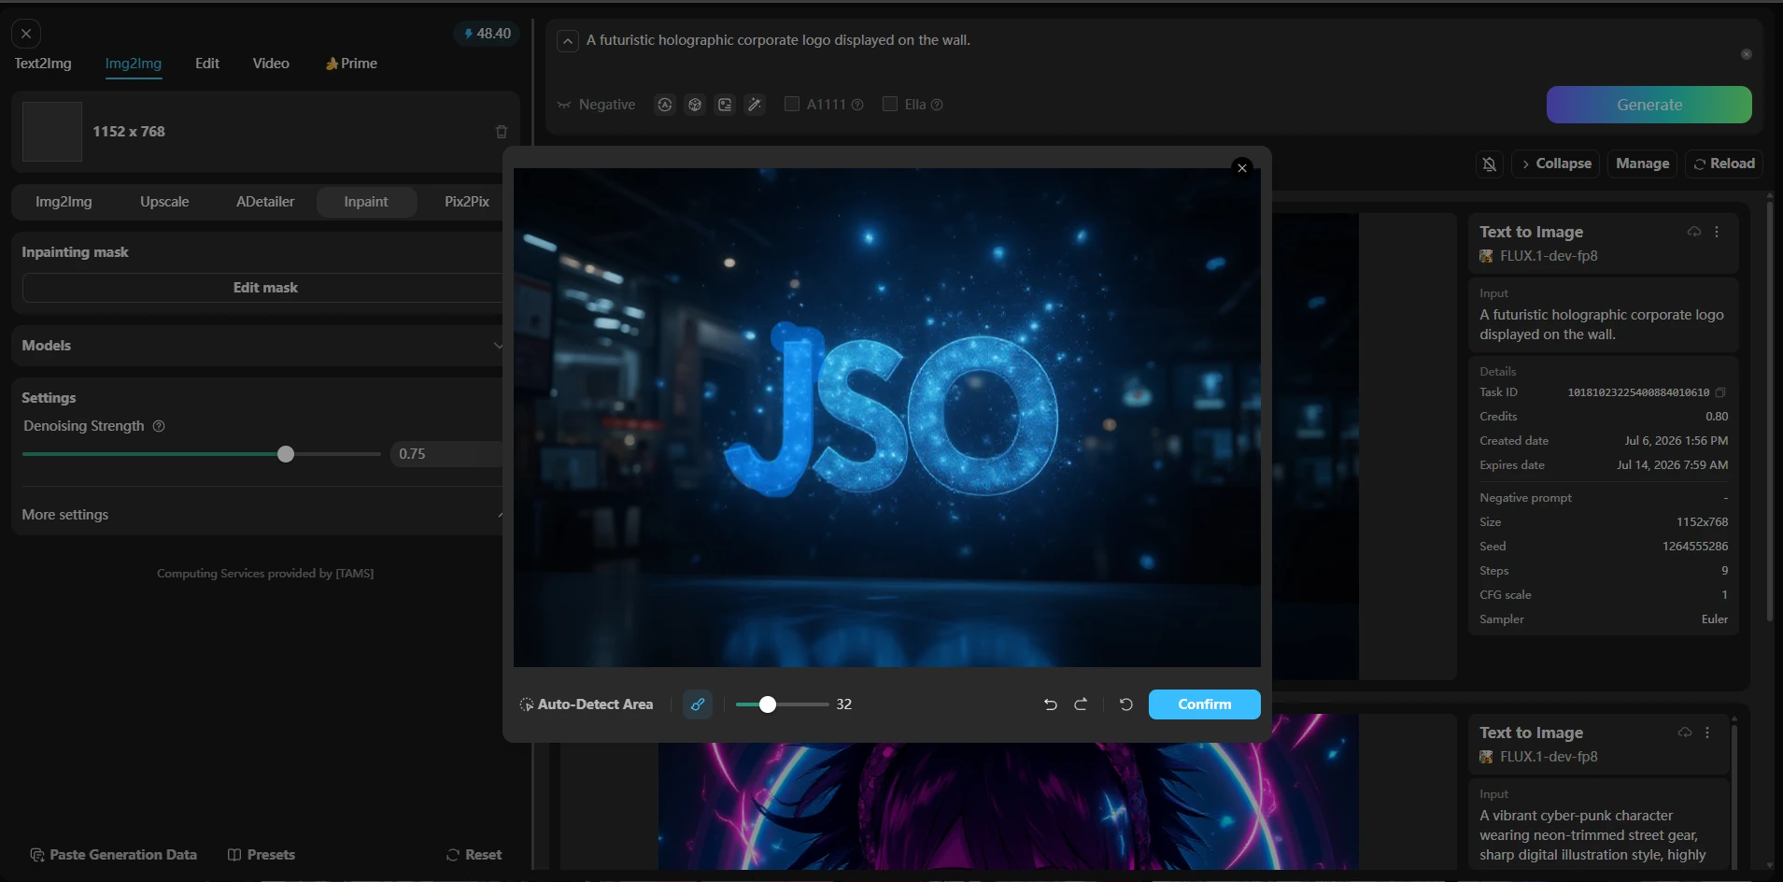Confirm the inpainting mask
Viewport: 1783px width, 882px height.
pyautogui.click(x=1205, y=704)
